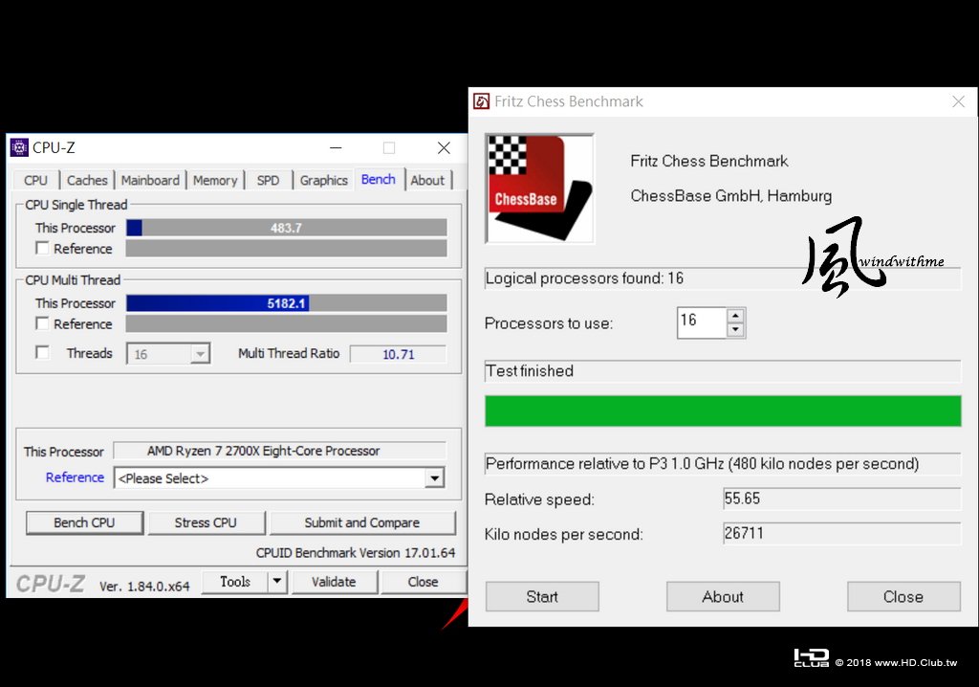This screenshot has height=687, width=979.
Task: Click the Tools button
Action: [235, 582]
